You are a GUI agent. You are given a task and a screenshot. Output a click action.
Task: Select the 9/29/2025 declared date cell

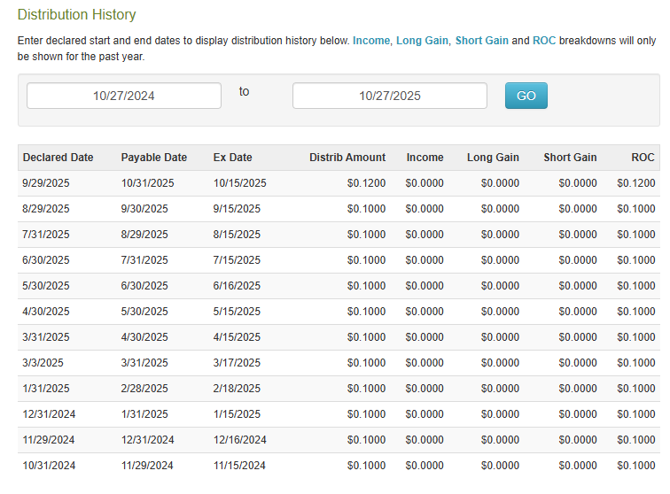pos(46,183)
